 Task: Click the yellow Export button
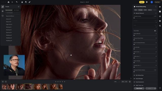point(142,2)
